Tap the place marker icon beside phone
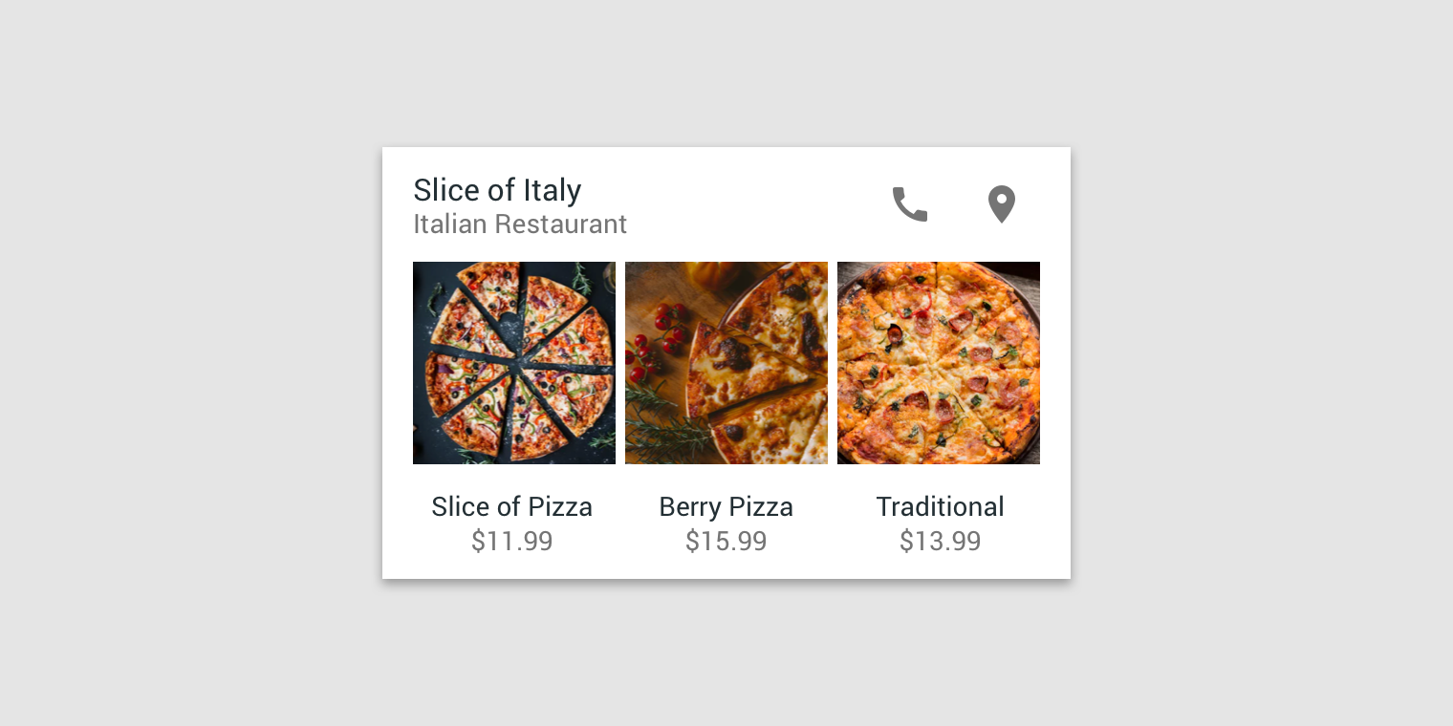 click(1001, 204)
